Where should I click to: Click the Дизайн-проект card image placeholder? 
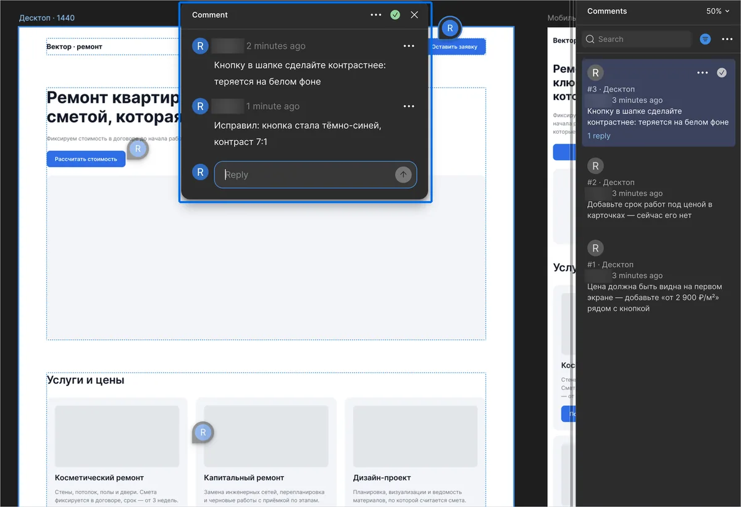(415, 435)
